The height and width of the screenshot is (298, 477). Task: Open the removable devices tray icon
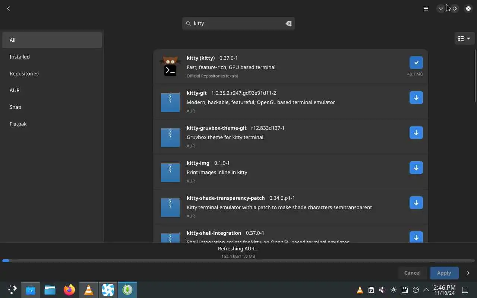coord(405,290)
